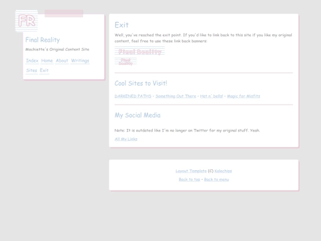Click the My Social Media heading
The width and height of the screenshot is (321, 241).
click(137, 115)
